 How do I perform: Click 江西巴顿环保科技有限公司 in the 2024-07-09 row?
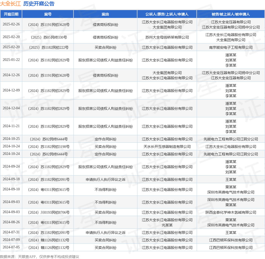click(x=231, y=240)
